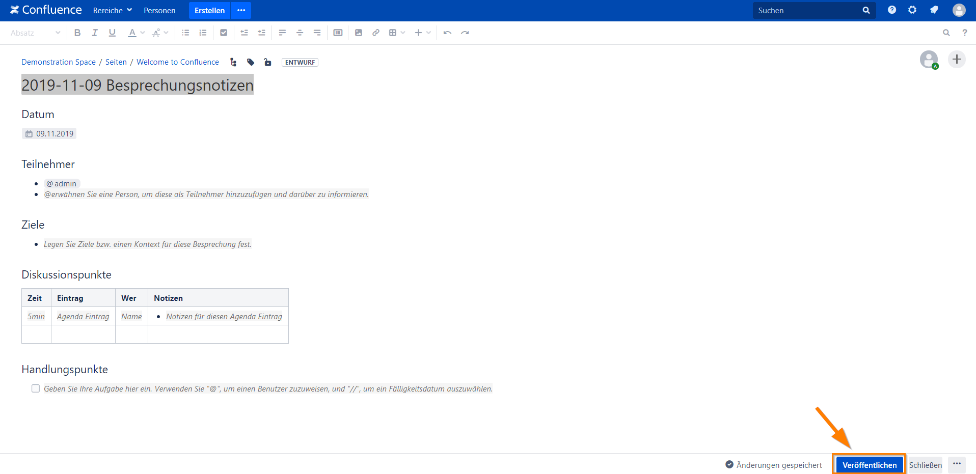This screenshot has width=976, height=474.
Task: Open page restrictions via the lock icon
Action: tap(267, 62)
